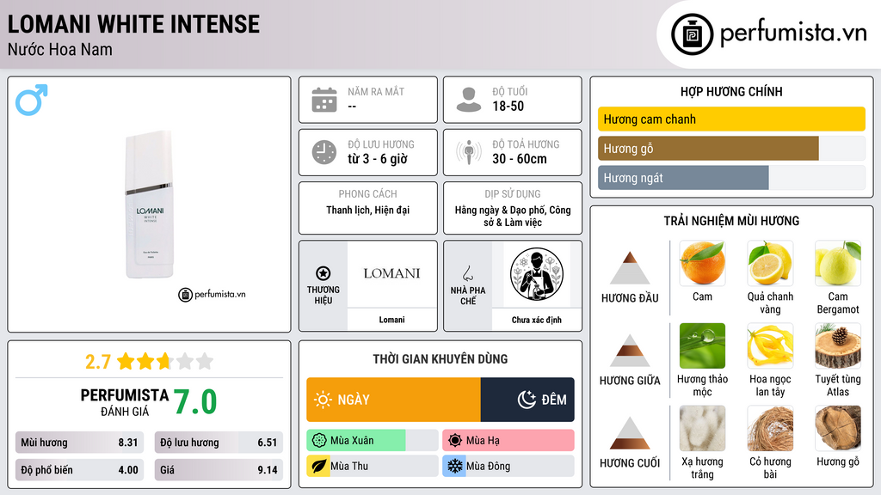Click the blue male gender symbol icon

point(32,100)
